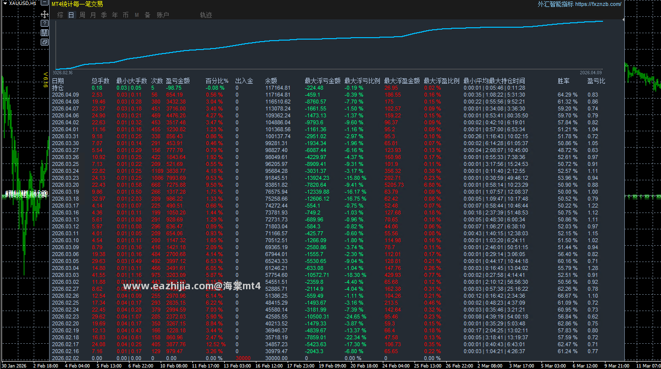
Task: Click the 最小|平均|最大持仓时间 header
Action: [x=494, y=81]
